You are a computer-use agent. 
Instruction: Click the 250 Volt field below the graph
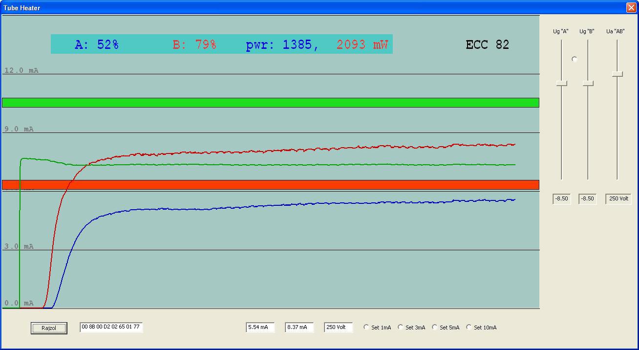click(x=339, y=327)
